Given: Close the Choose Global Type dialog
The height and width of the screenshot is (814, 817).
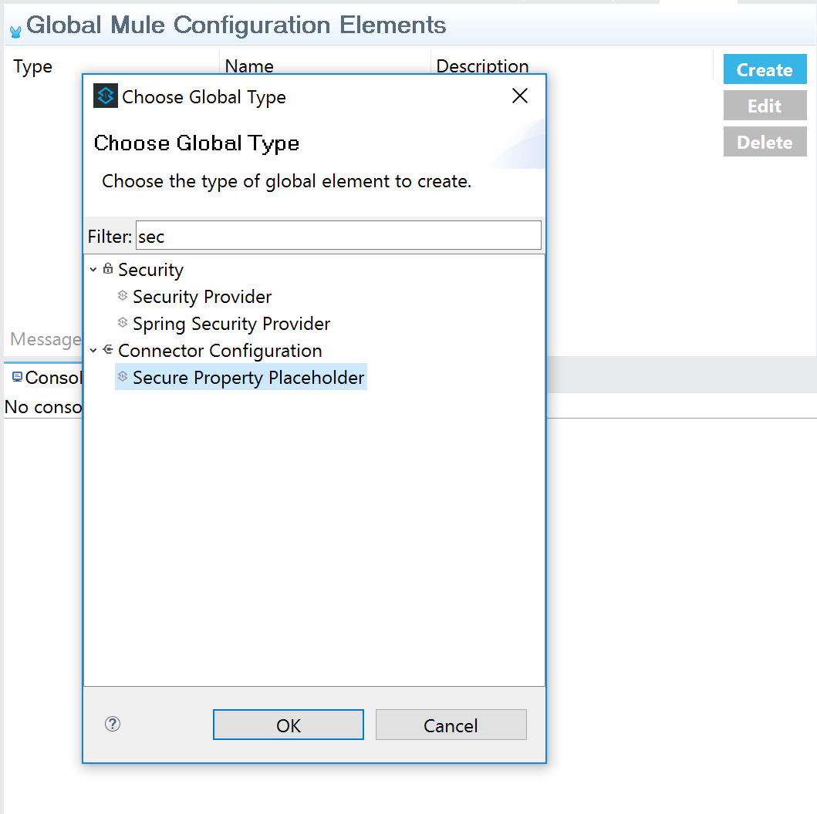Looking at the screenshot, I should point(520,96).
